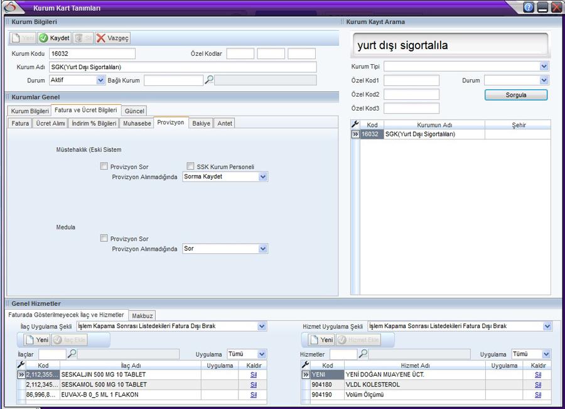Check Provizyon Sor under Medula section
The width and height of the screenshot is (565, 409).
[x=104, y=239]
